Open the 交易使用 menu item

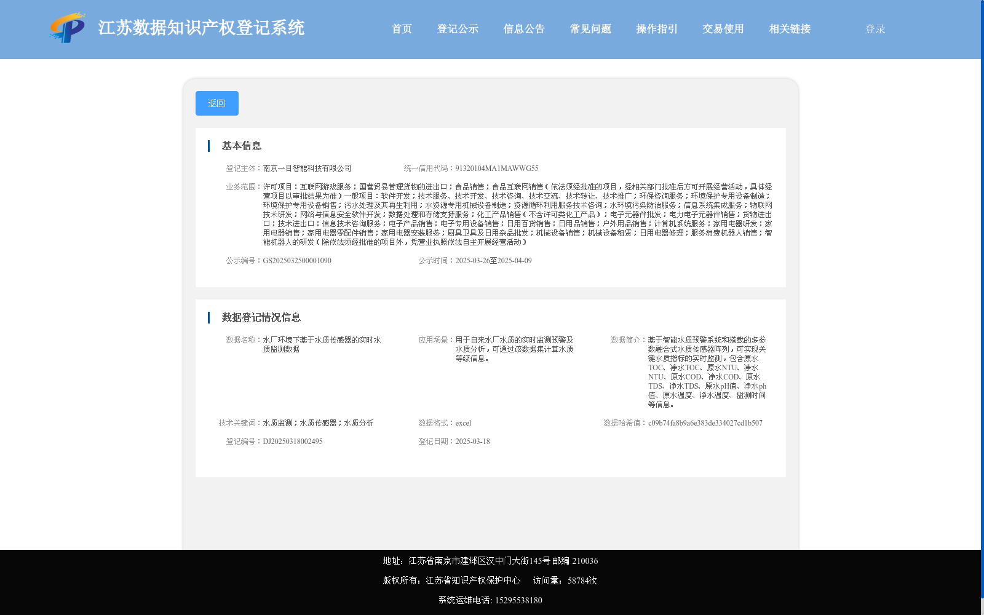tap(723, 29)
